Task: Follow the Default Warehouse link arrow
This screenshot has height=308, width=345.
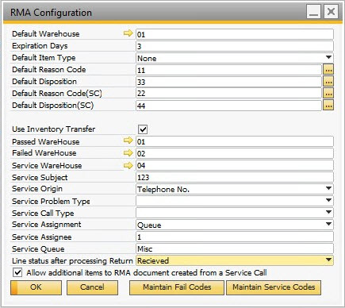Action: pyautogui.click(x=128, y=33)
